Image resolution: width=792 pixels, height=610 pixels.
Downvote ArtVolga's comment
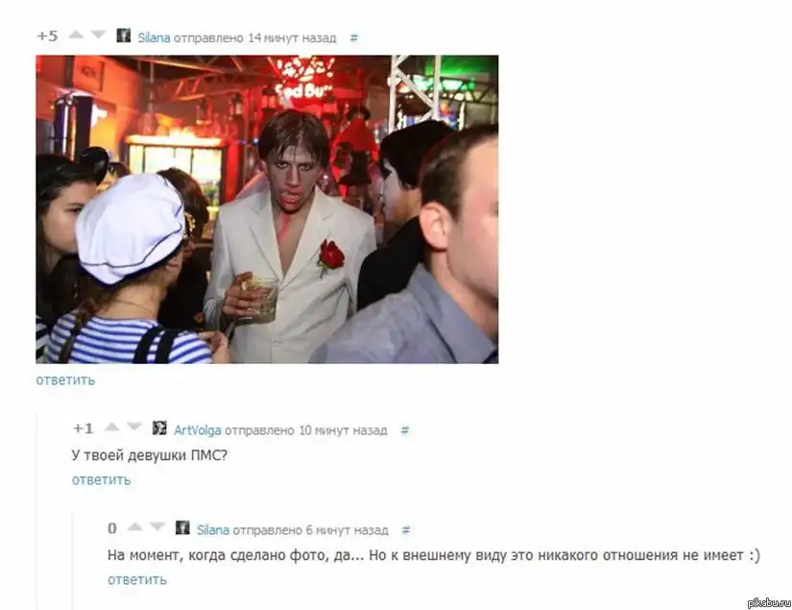coord(133,427)
